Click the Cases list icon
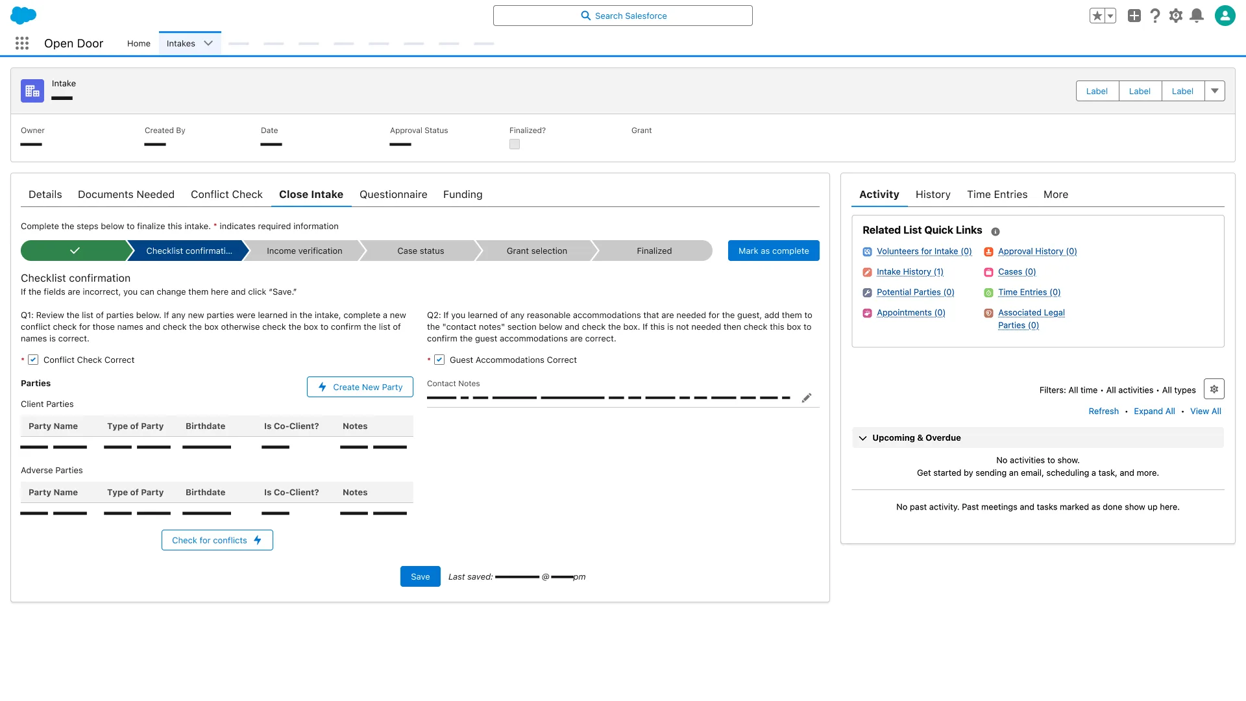 tap(988, 272)
